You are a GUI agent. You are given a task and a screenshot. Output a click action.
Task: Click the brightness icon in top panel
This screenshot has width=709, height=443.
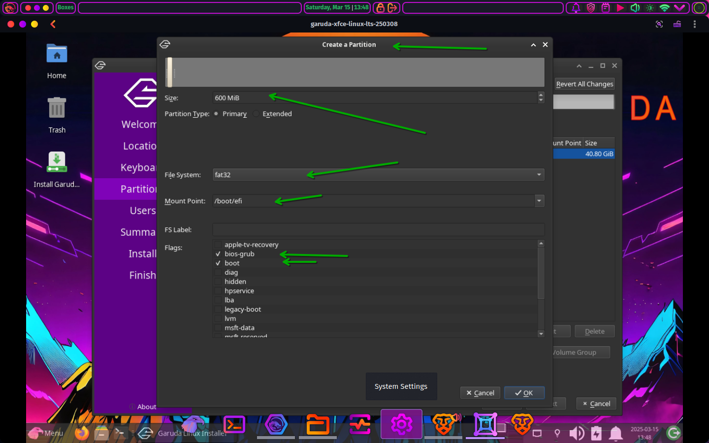pyautogui.click(x=650, y=8)
